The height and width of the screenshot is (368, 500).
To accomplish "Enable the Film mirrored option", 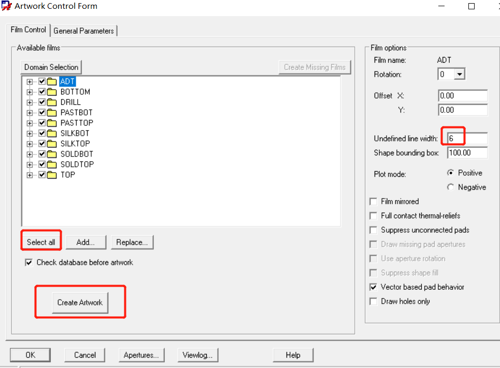I will 373,202.
